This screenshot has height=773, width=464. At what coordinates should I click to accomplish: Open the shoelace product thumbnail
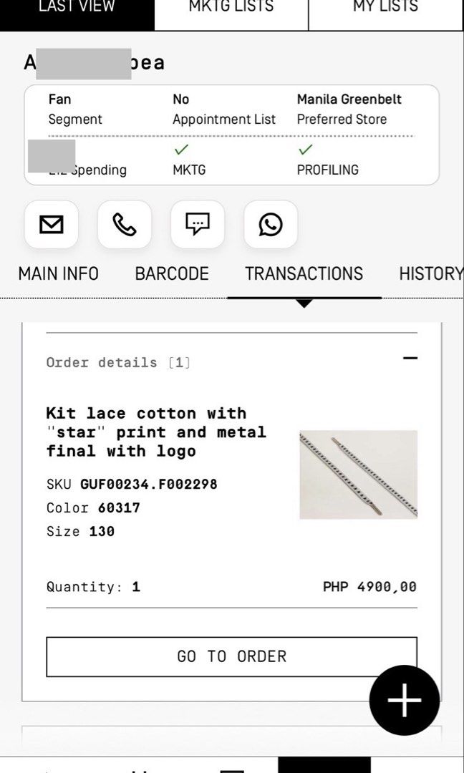click(x=359, y=475)
